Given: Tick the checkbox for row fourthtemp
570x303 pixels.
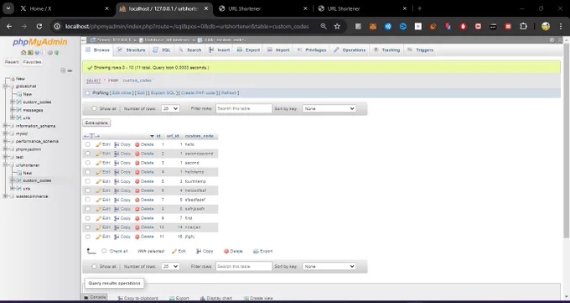Looking at the screenshot, I should (88, 181).
